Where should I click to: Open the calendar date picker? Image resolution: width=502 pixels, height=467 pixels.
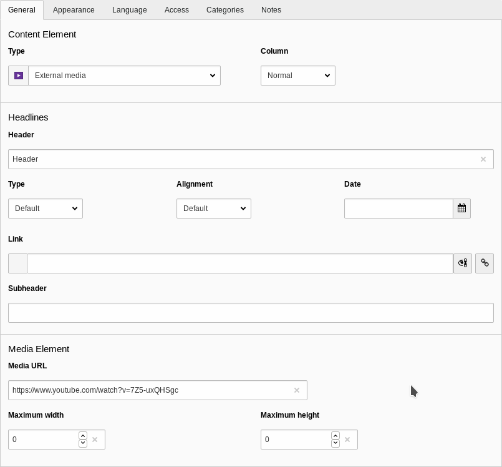pyautogui.click(x=461, y=208)
